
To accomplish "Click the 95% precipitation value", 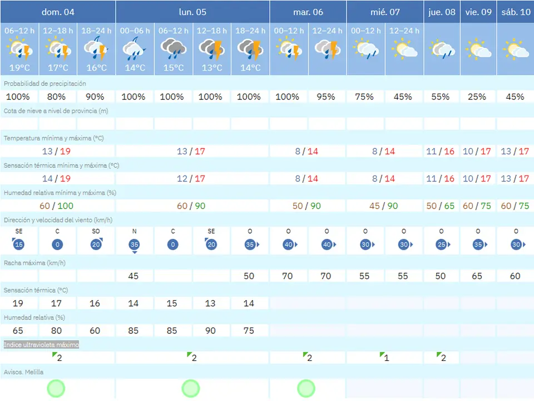I will pyautogui.click(x=326, y=97).
